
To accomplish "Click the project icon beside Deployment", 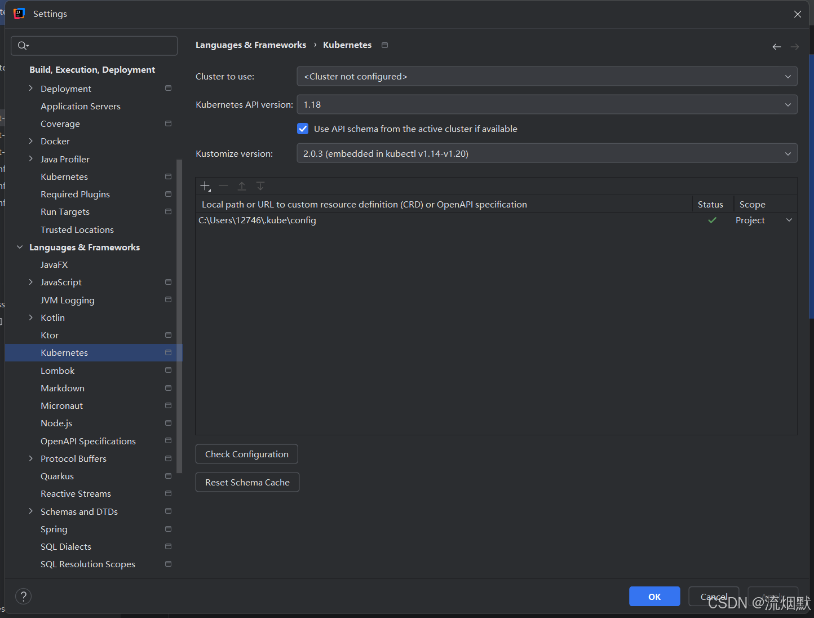I will tap(168, 89).
